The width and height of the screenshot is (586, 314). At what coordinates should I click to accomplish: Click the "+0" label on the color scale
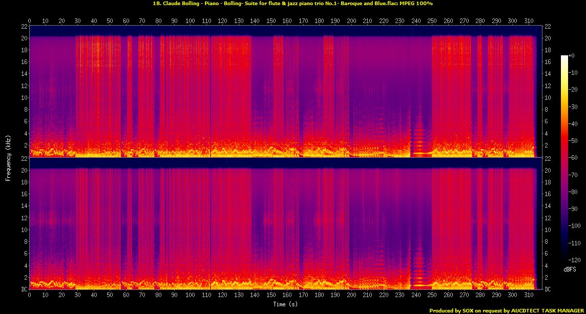click(572, 55)
